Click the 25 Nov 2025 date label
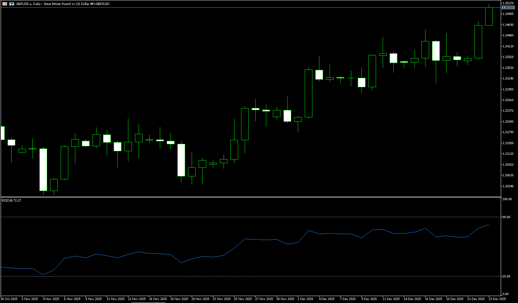 (x=243, y=299)
